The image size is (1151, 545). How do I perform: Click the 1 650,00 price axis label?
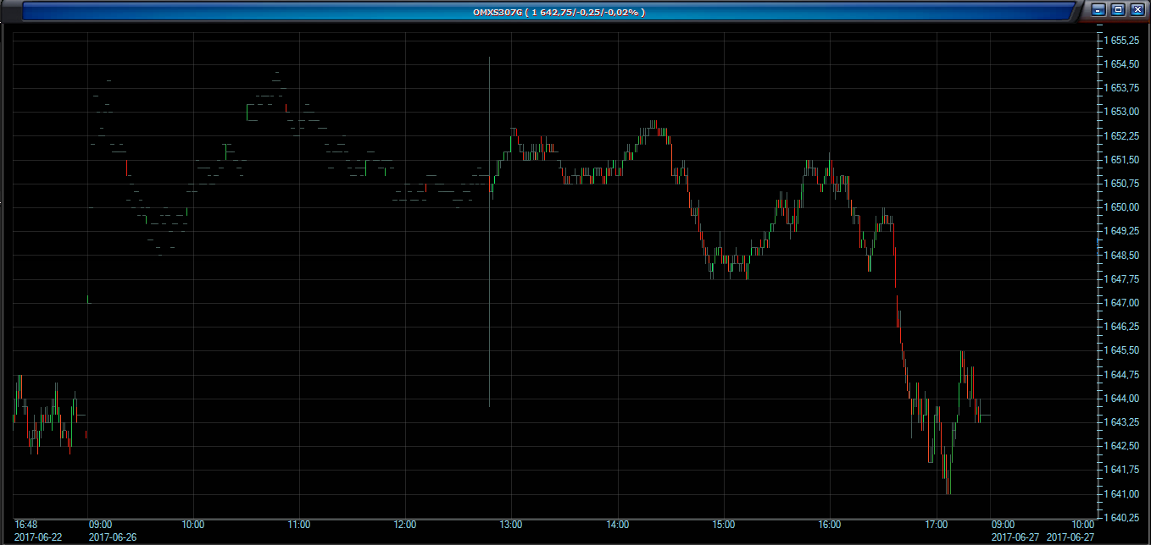[1124, 207]
